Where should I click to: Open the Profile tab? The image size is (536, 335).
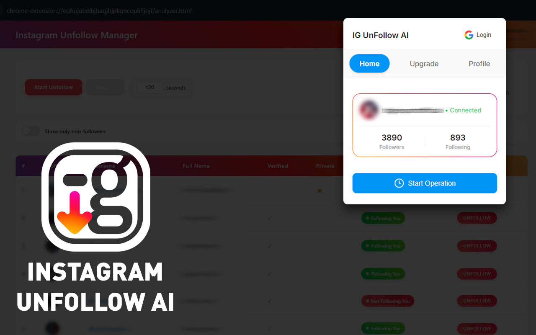[479, 64]
